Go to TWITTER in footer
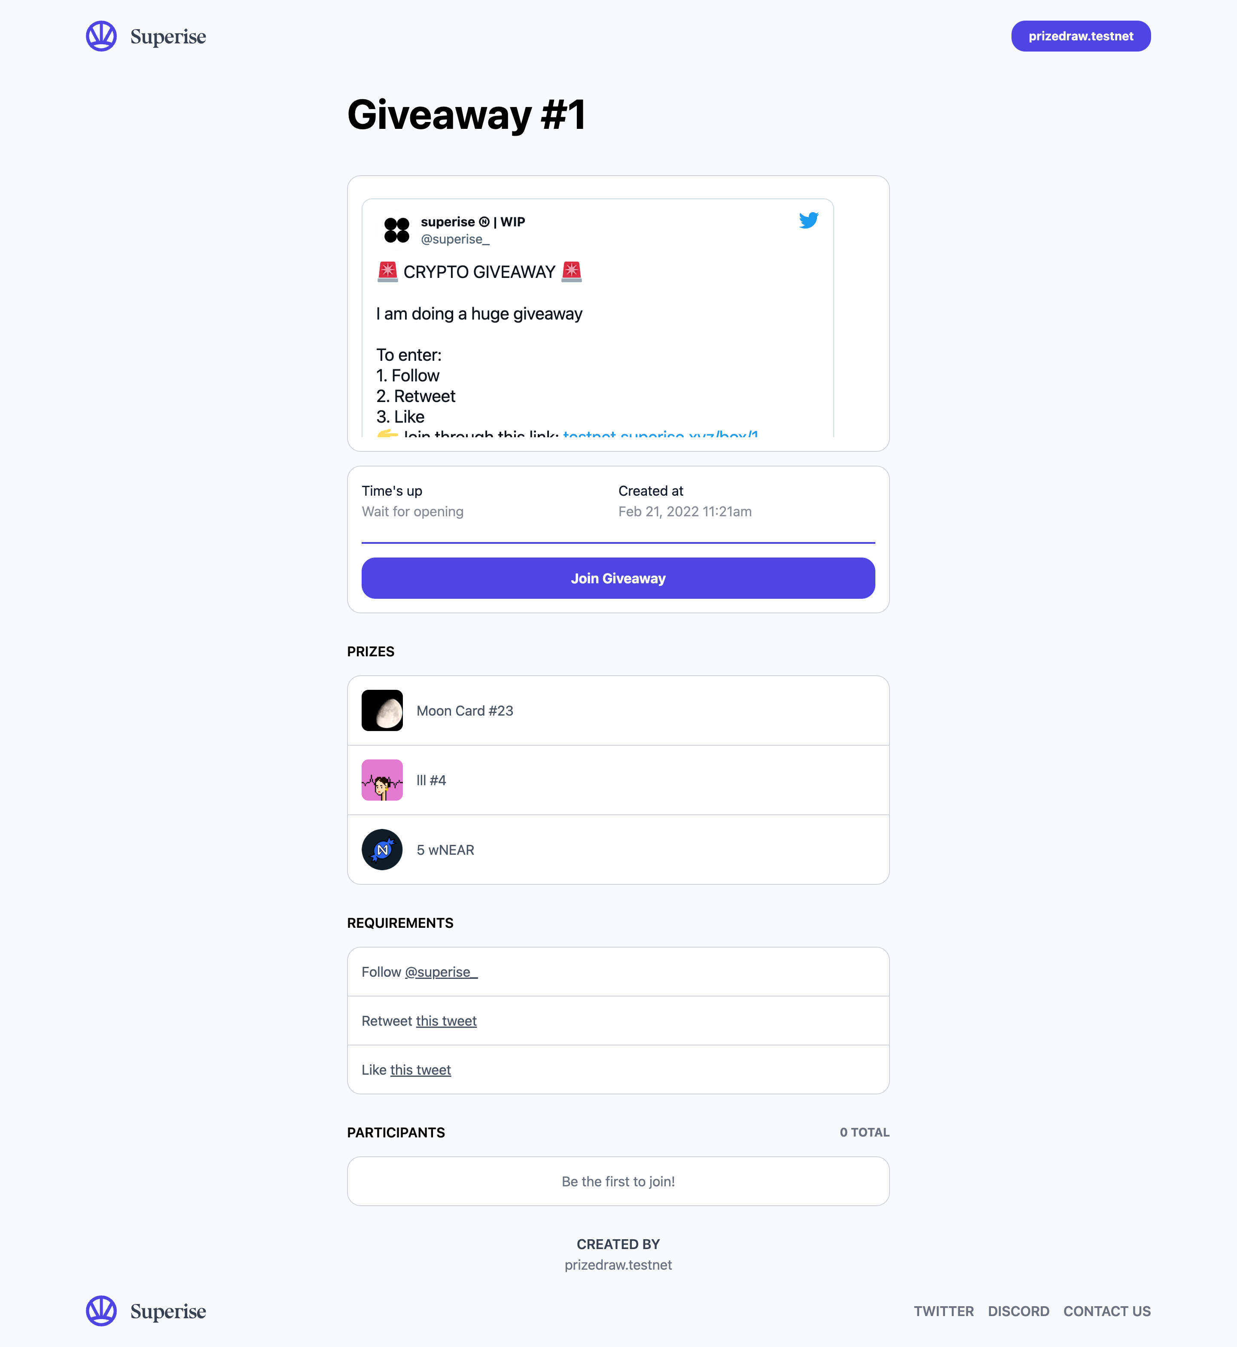 tap(944, 1311)
